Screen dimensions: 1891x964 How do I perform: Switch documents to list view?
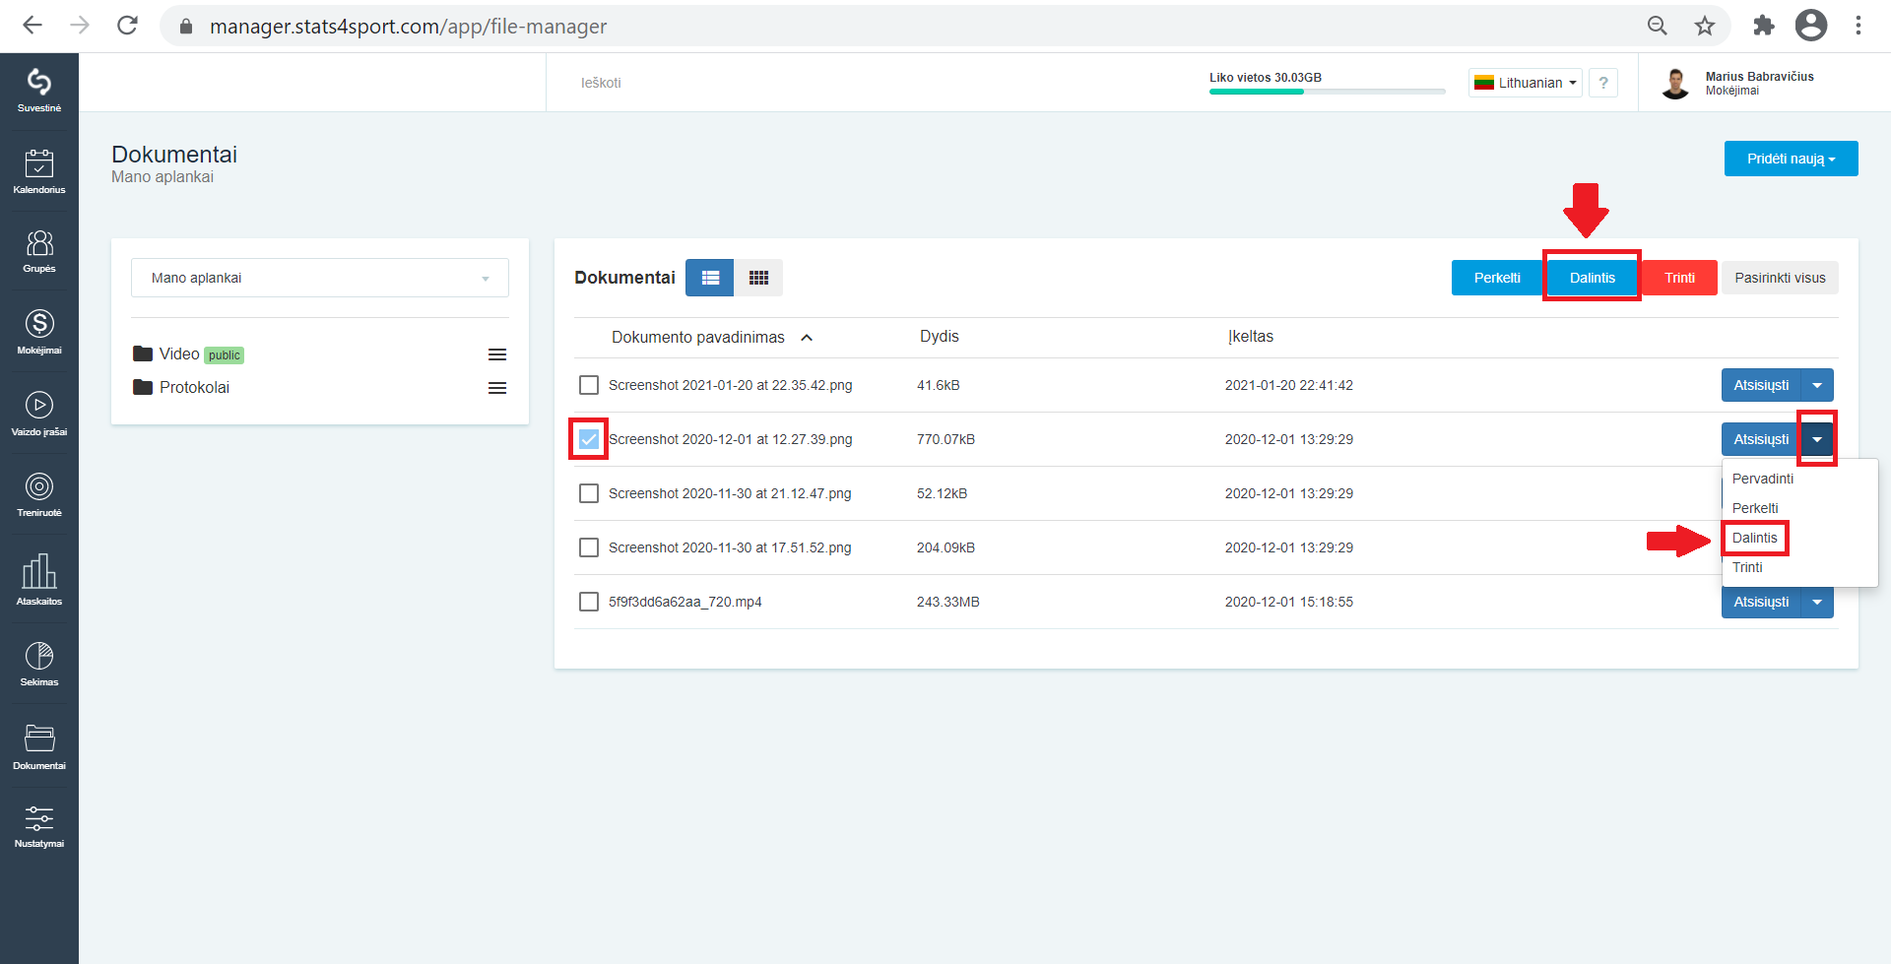tap(710, 278)
